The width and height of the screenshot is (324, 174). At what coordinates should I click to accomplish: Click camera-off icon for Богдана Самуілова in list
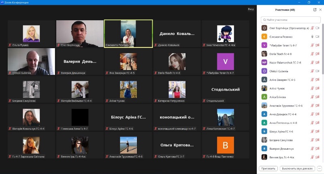[318, 140]
